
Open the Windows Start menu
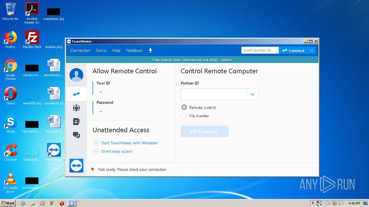(8, 203)
